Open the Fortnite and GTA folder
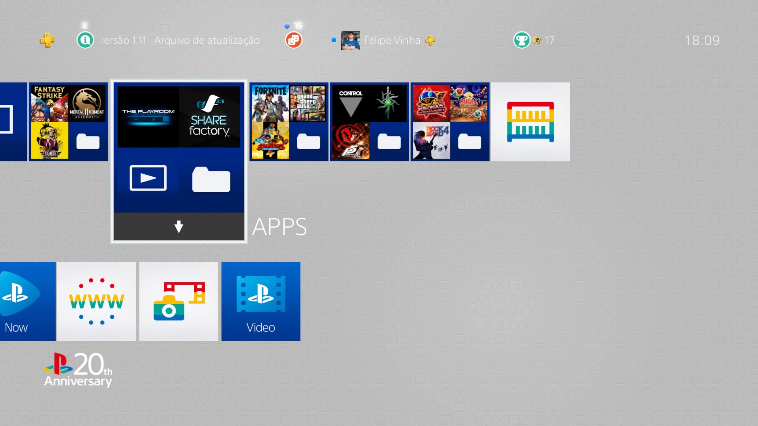Image resolution: width=758 pixels, height=426 pixels. [289, 122]
